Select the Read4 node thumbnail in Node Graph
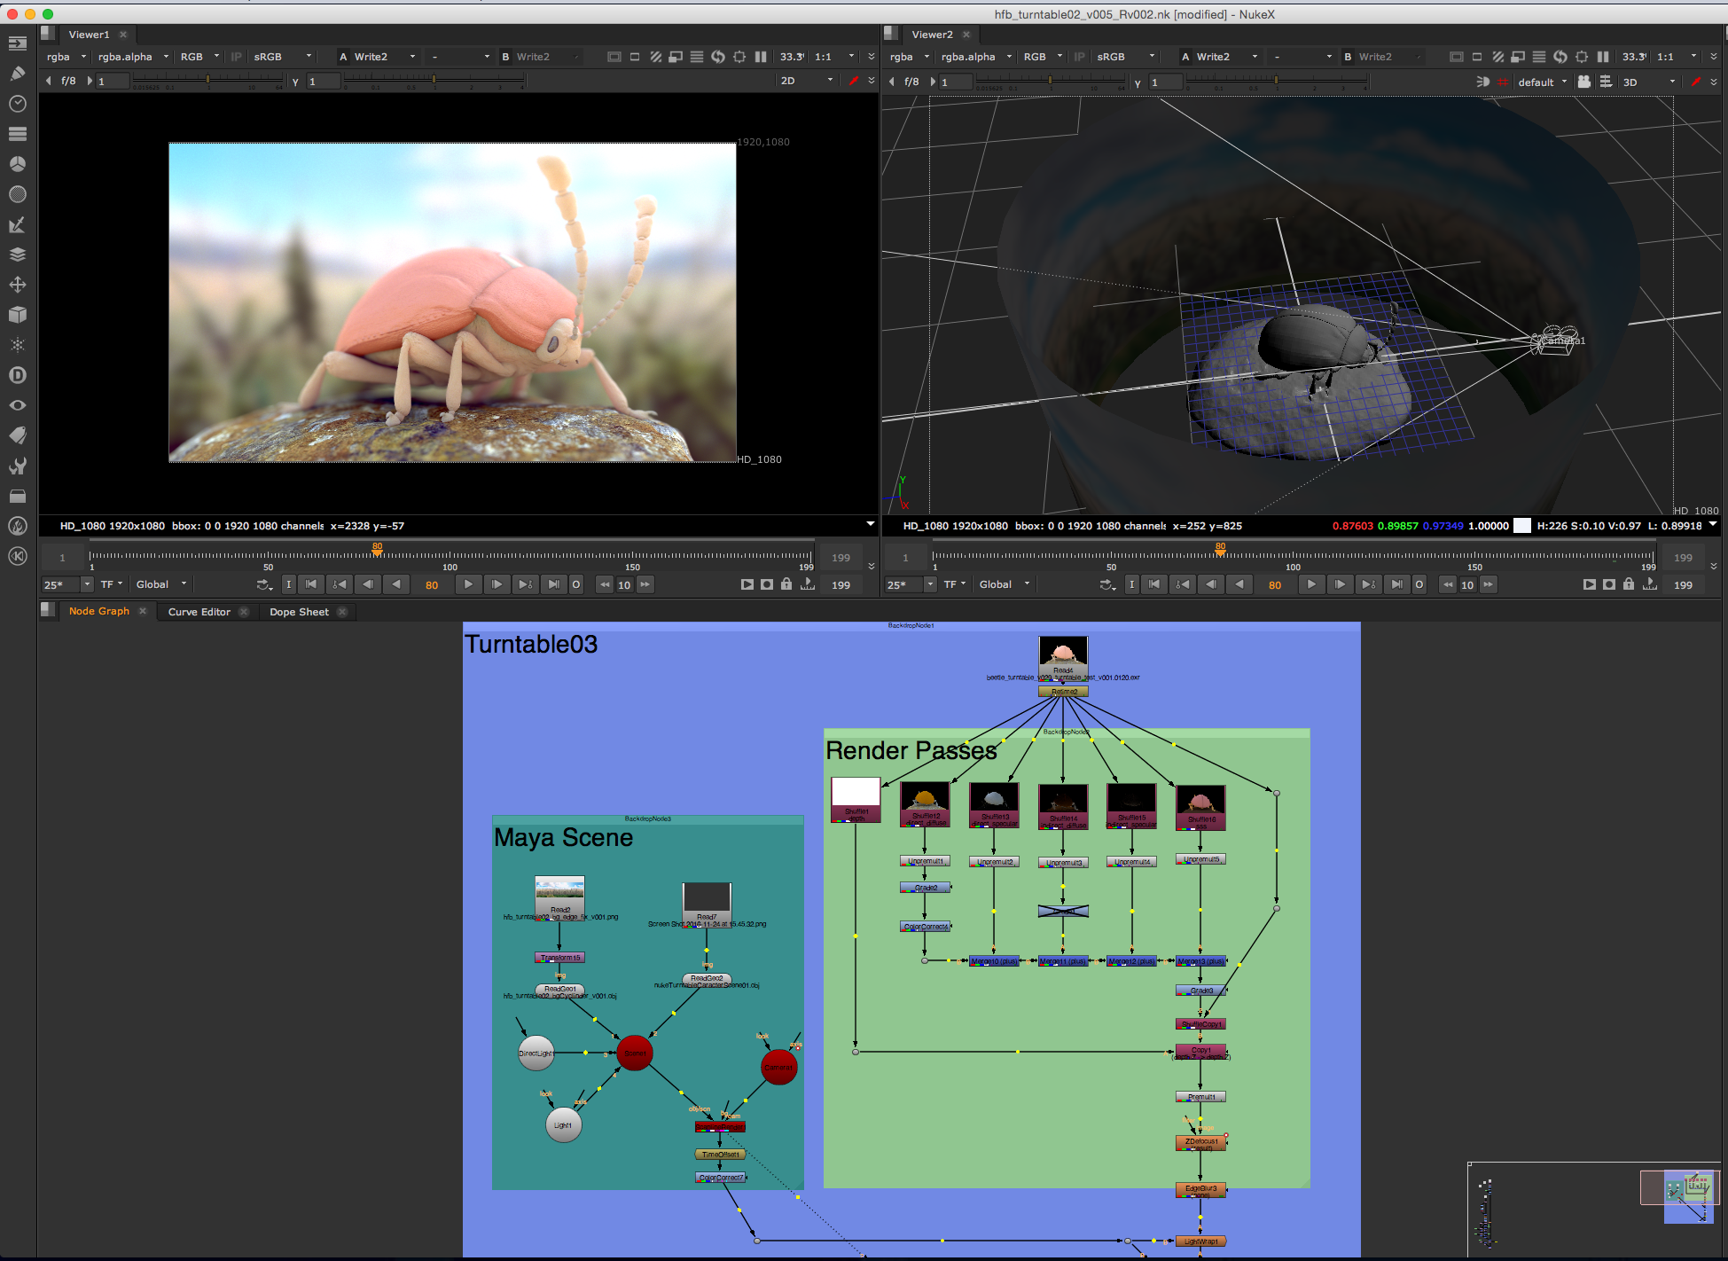Screen dimensions: 1728x1261 [x=1063, y=652]
